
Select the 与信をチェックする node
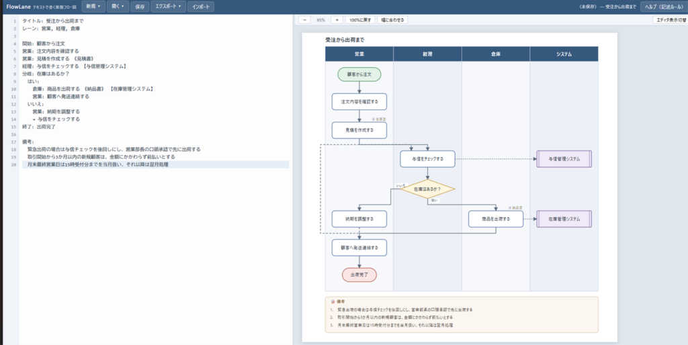pos(427,158)
